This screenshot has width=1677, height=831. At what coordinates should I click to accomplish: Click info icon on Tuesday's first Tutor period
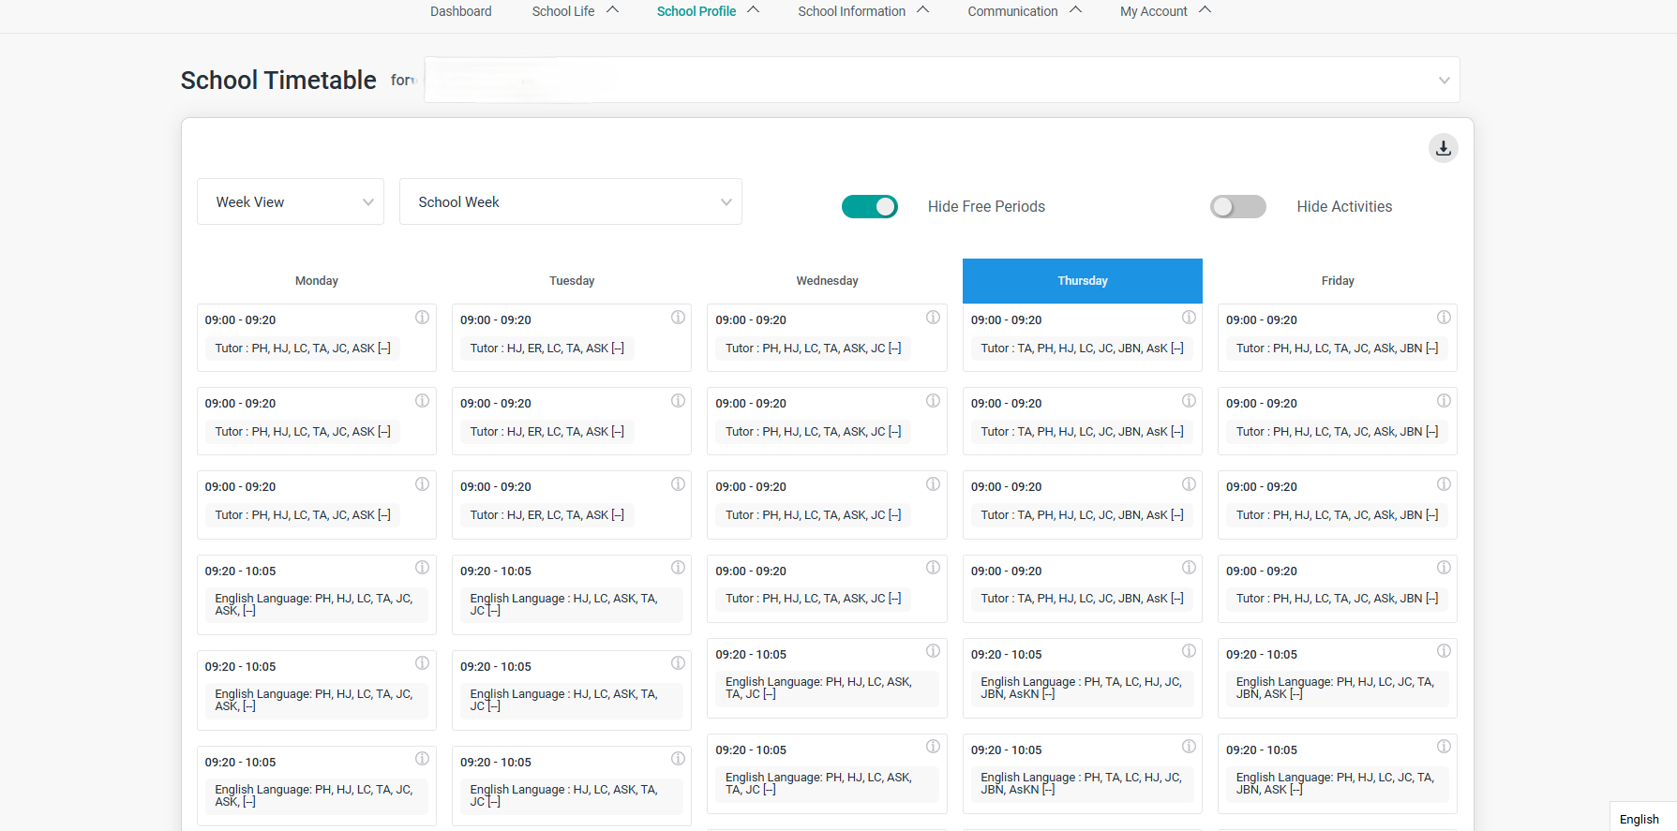point(678,318)
